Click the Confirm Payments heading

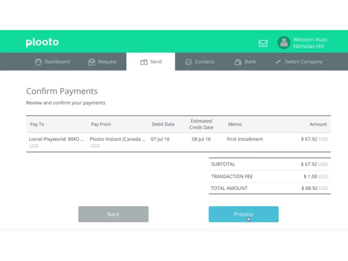(x=62, y=91)
